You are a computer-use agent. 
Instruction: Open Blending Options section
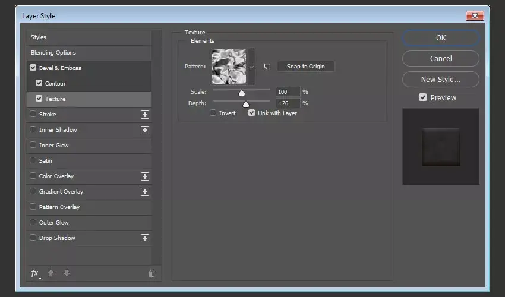89,53
